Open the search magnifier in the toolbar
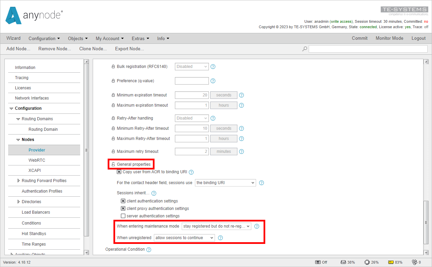This screenshot has width=432, height=267. pos(304,49)
